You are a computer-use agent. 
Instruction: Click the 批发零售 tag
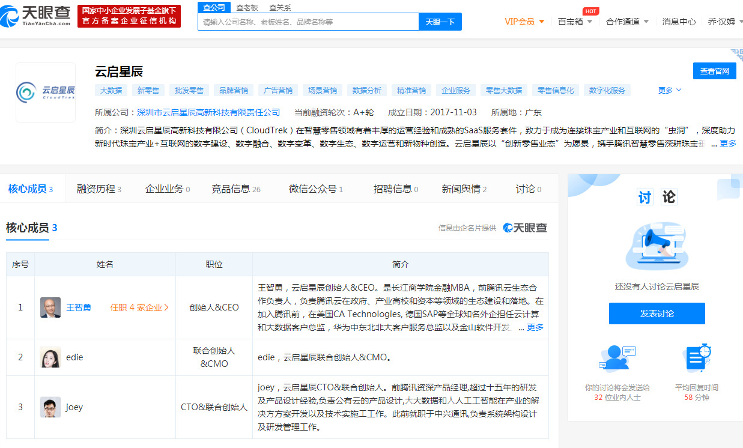pyautogui.click(x=189, y=91)
